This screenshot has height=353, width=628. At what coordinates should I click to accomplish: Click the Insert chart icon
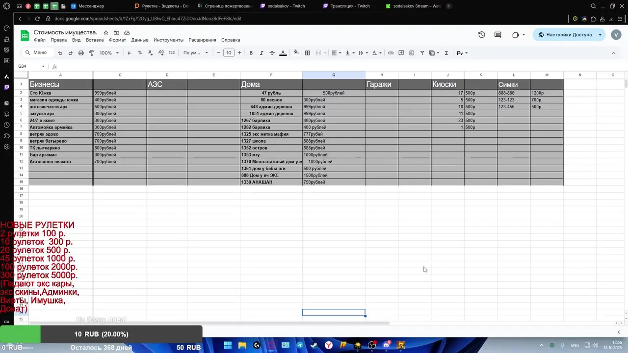[x=412, y=53]
